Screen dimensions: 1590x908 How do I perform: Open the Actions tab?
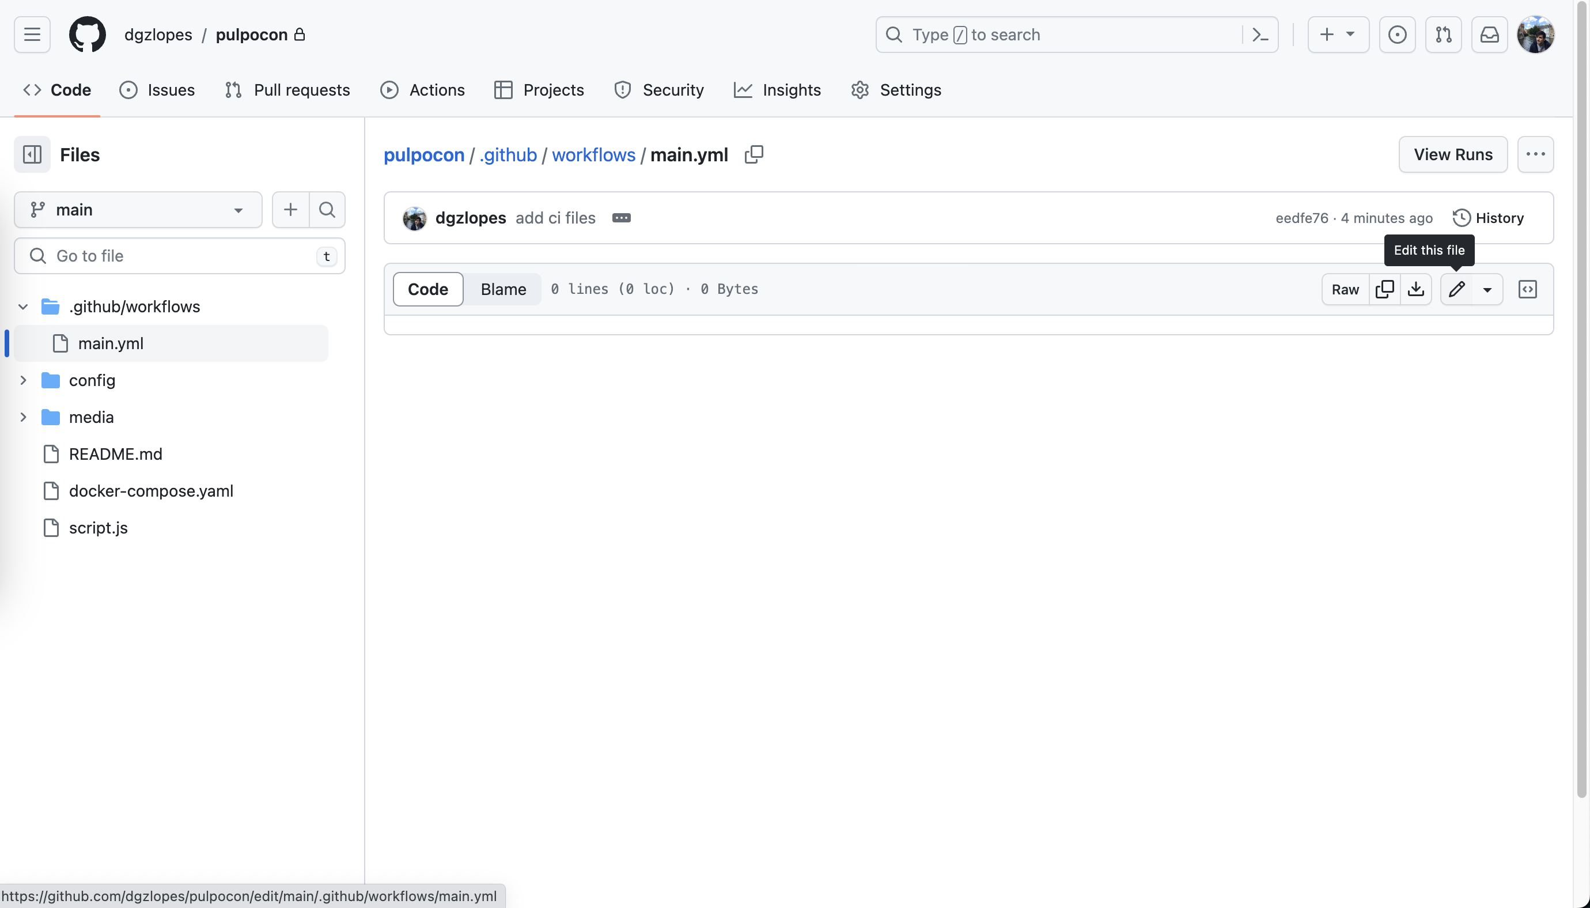click(423, 90)
